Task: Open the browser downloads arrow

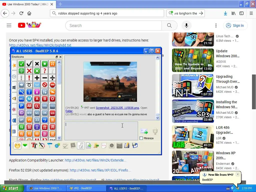Action: click(x=225, y=13)
